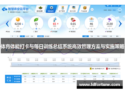Screen dimensions: 125x91
Task: Select the 自选 custom range tab
Action: [32, 36]
